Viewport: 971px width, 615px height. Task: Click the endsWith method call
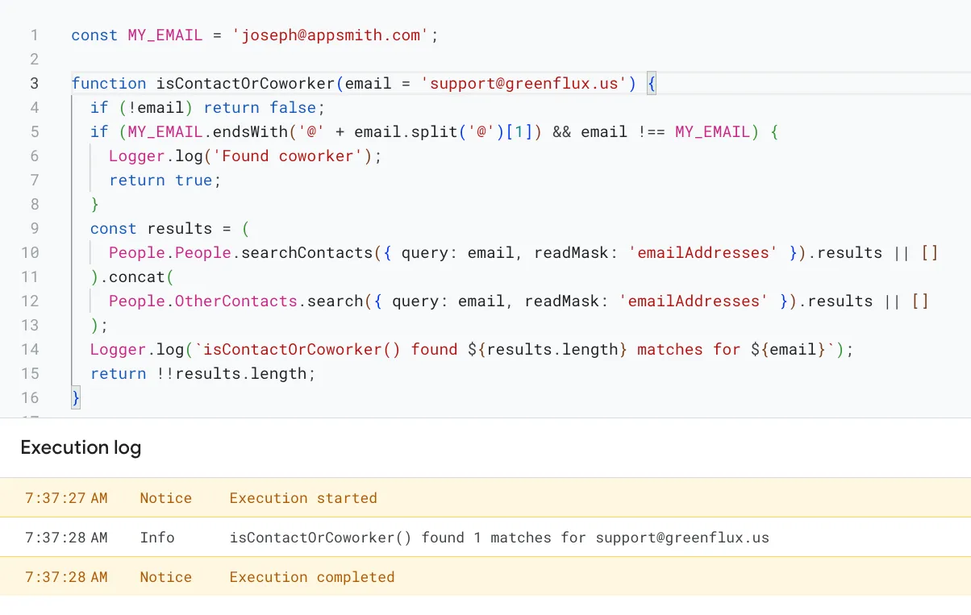(x=243, y=132)
